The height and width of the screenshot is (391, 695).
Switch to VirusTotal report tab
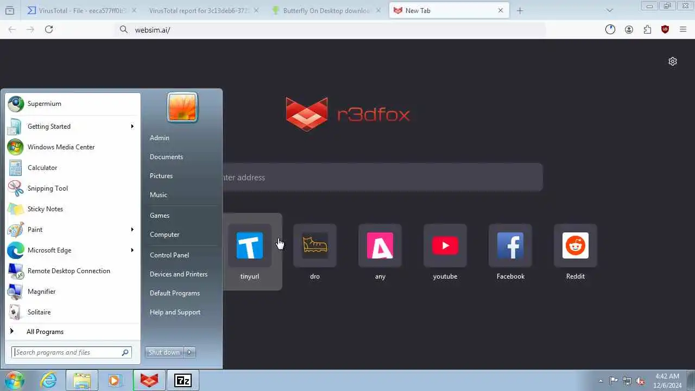point(204,10)
